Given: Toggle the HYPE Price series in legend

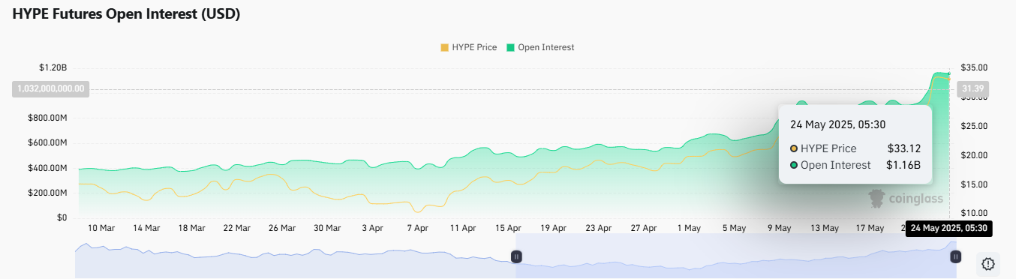Looking at the screenshot, I should coord(468,47).
